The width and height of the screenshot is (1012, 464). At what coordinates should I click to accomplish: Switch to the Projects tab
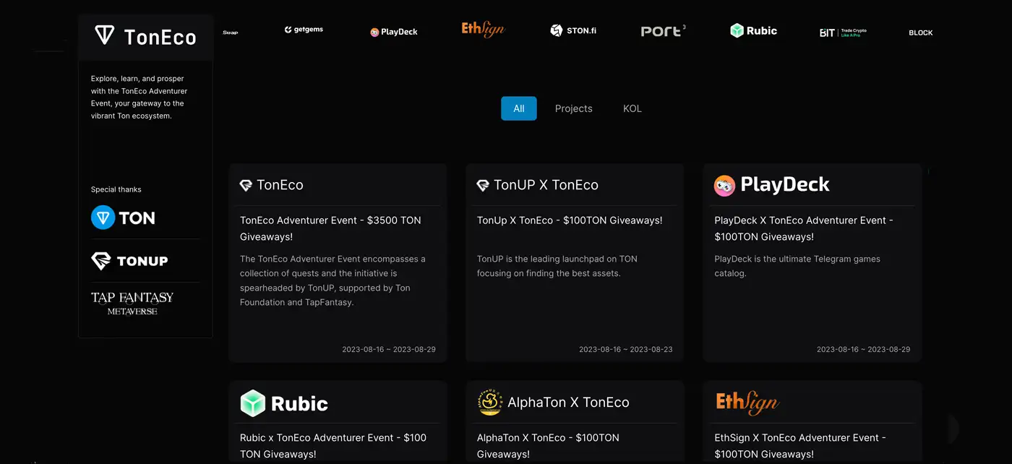pos(573,108)
